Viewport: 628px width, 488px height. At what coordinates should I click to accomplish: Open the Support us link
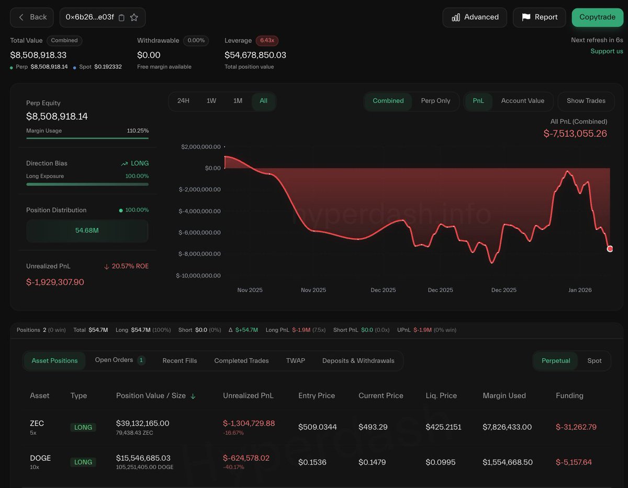(x=607, y=51)
